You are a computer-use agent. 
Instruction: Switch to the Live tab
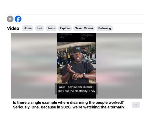[40, 28]
